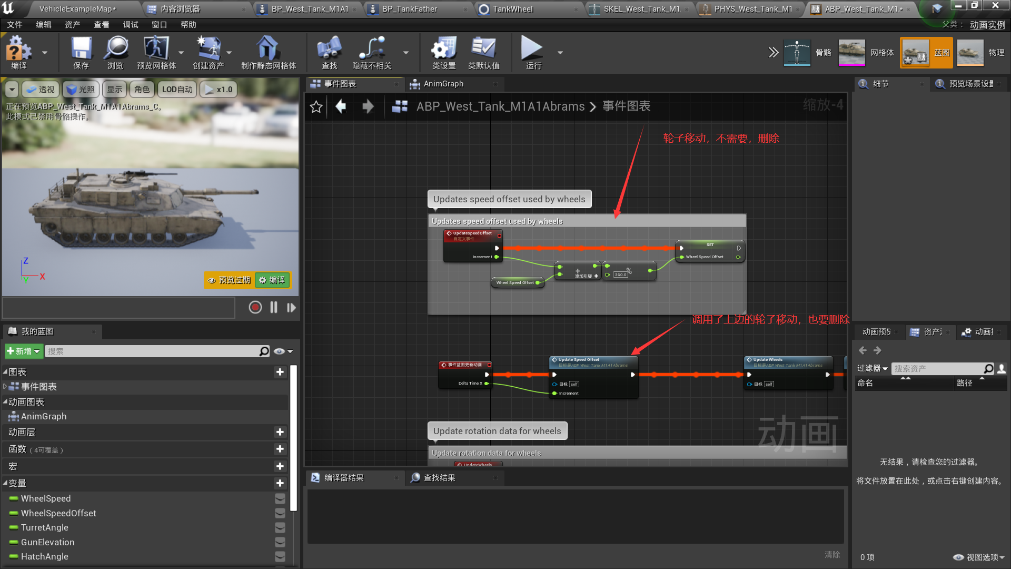Switch to AnimGraph tab

tap(443, 84)
